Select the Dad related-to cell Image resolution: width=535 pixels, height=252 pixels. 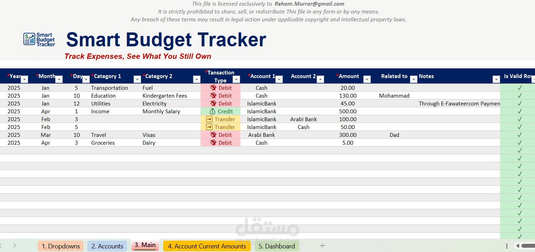pyautogui.click(x=394, y=135)
